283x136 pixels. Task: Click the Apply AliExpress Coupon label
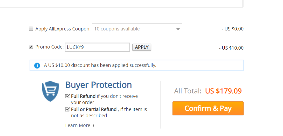(63, 29)
